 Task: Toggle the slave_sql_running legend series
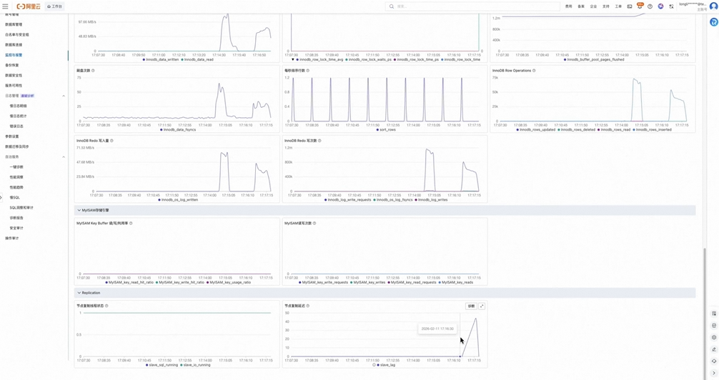pos(162,365)
